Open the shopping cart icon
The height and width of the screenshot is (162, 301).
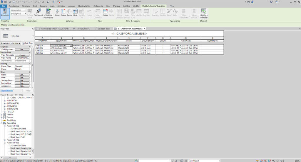pos(271,2)
